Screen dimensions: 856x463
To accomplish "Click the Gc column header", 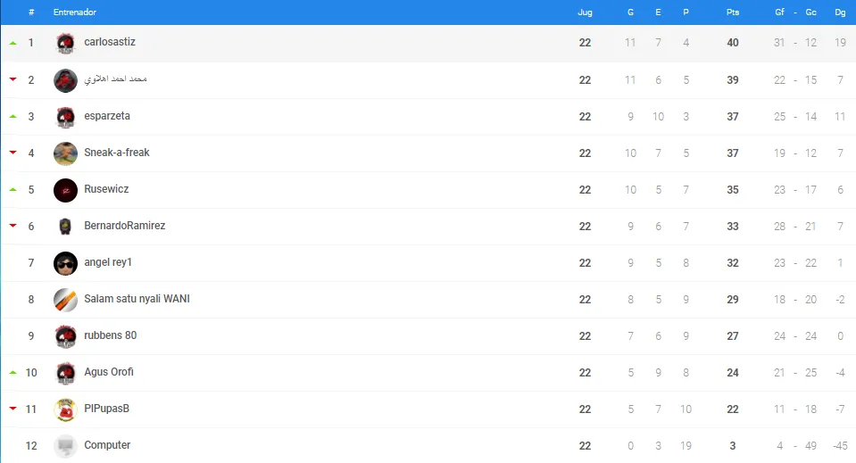I will [810, 12].
